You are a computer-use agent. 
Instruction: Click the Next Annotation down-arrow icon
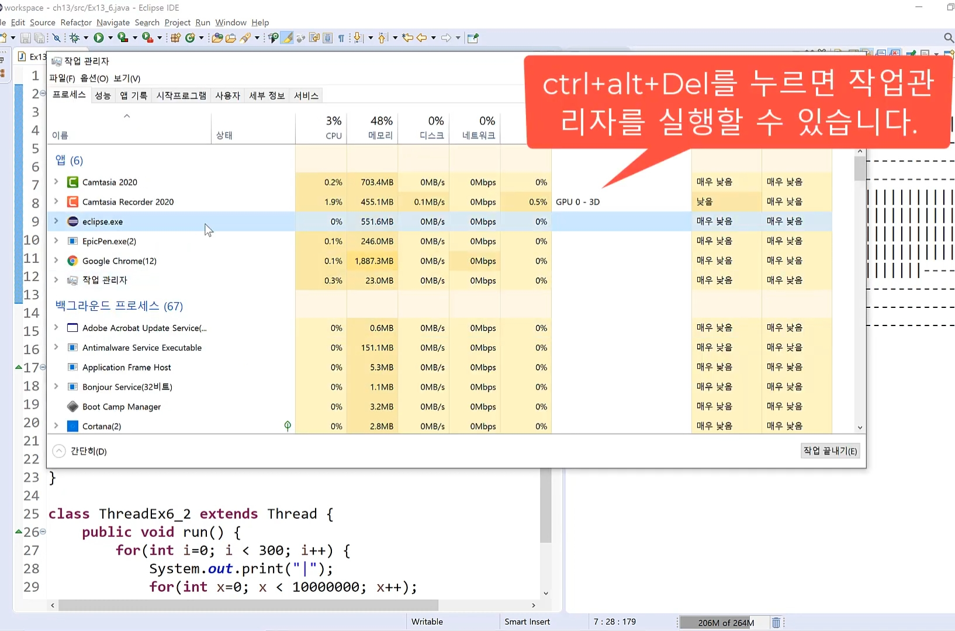(359, 38)
